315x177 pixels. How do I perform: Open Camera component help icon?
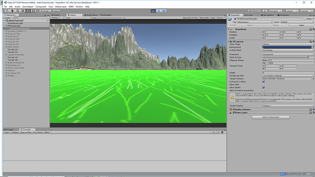tap(311, 42)
